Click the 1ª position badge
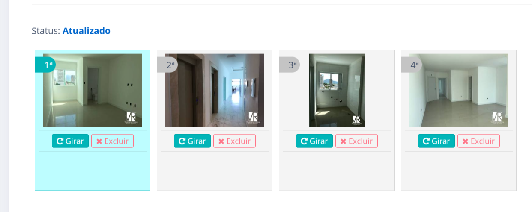The width and height of the screenshot is (532, 212). 45,65
